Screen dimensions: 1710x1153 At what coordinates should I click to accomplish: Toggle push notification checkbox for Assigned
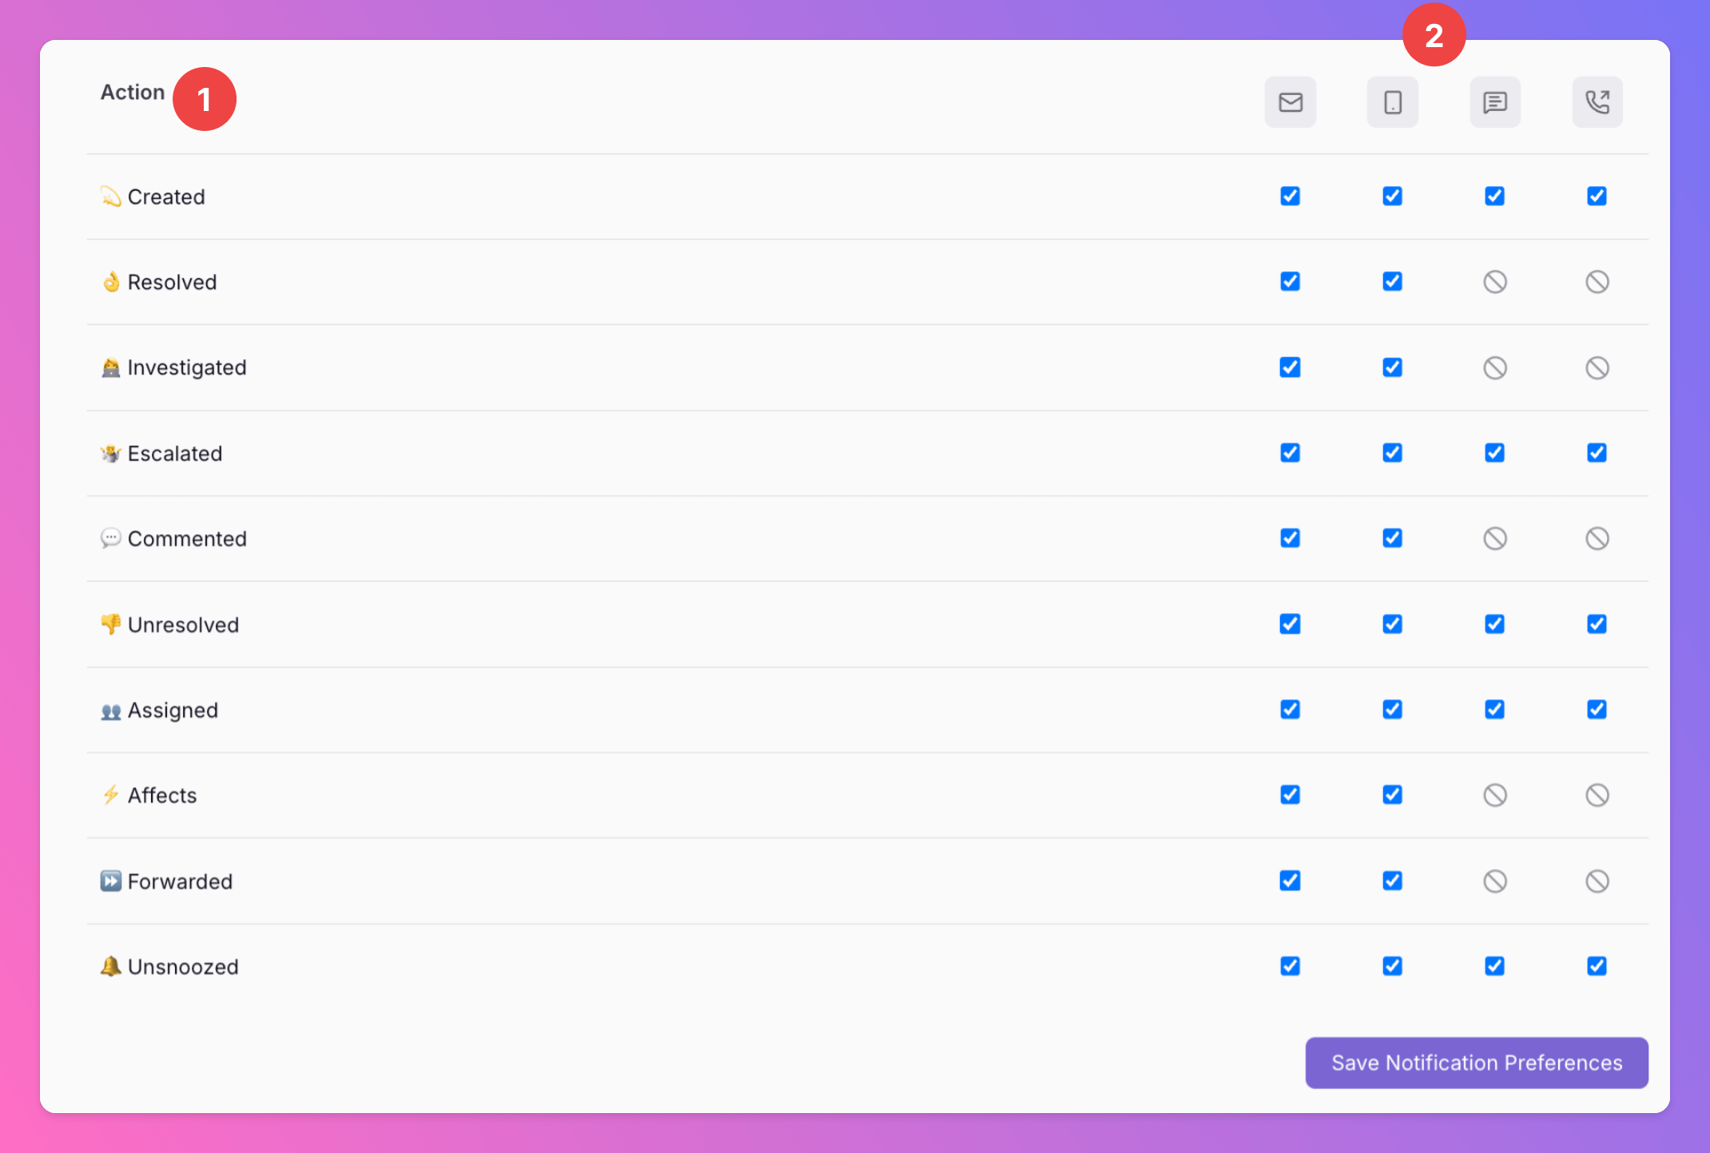click(1392, 709)
